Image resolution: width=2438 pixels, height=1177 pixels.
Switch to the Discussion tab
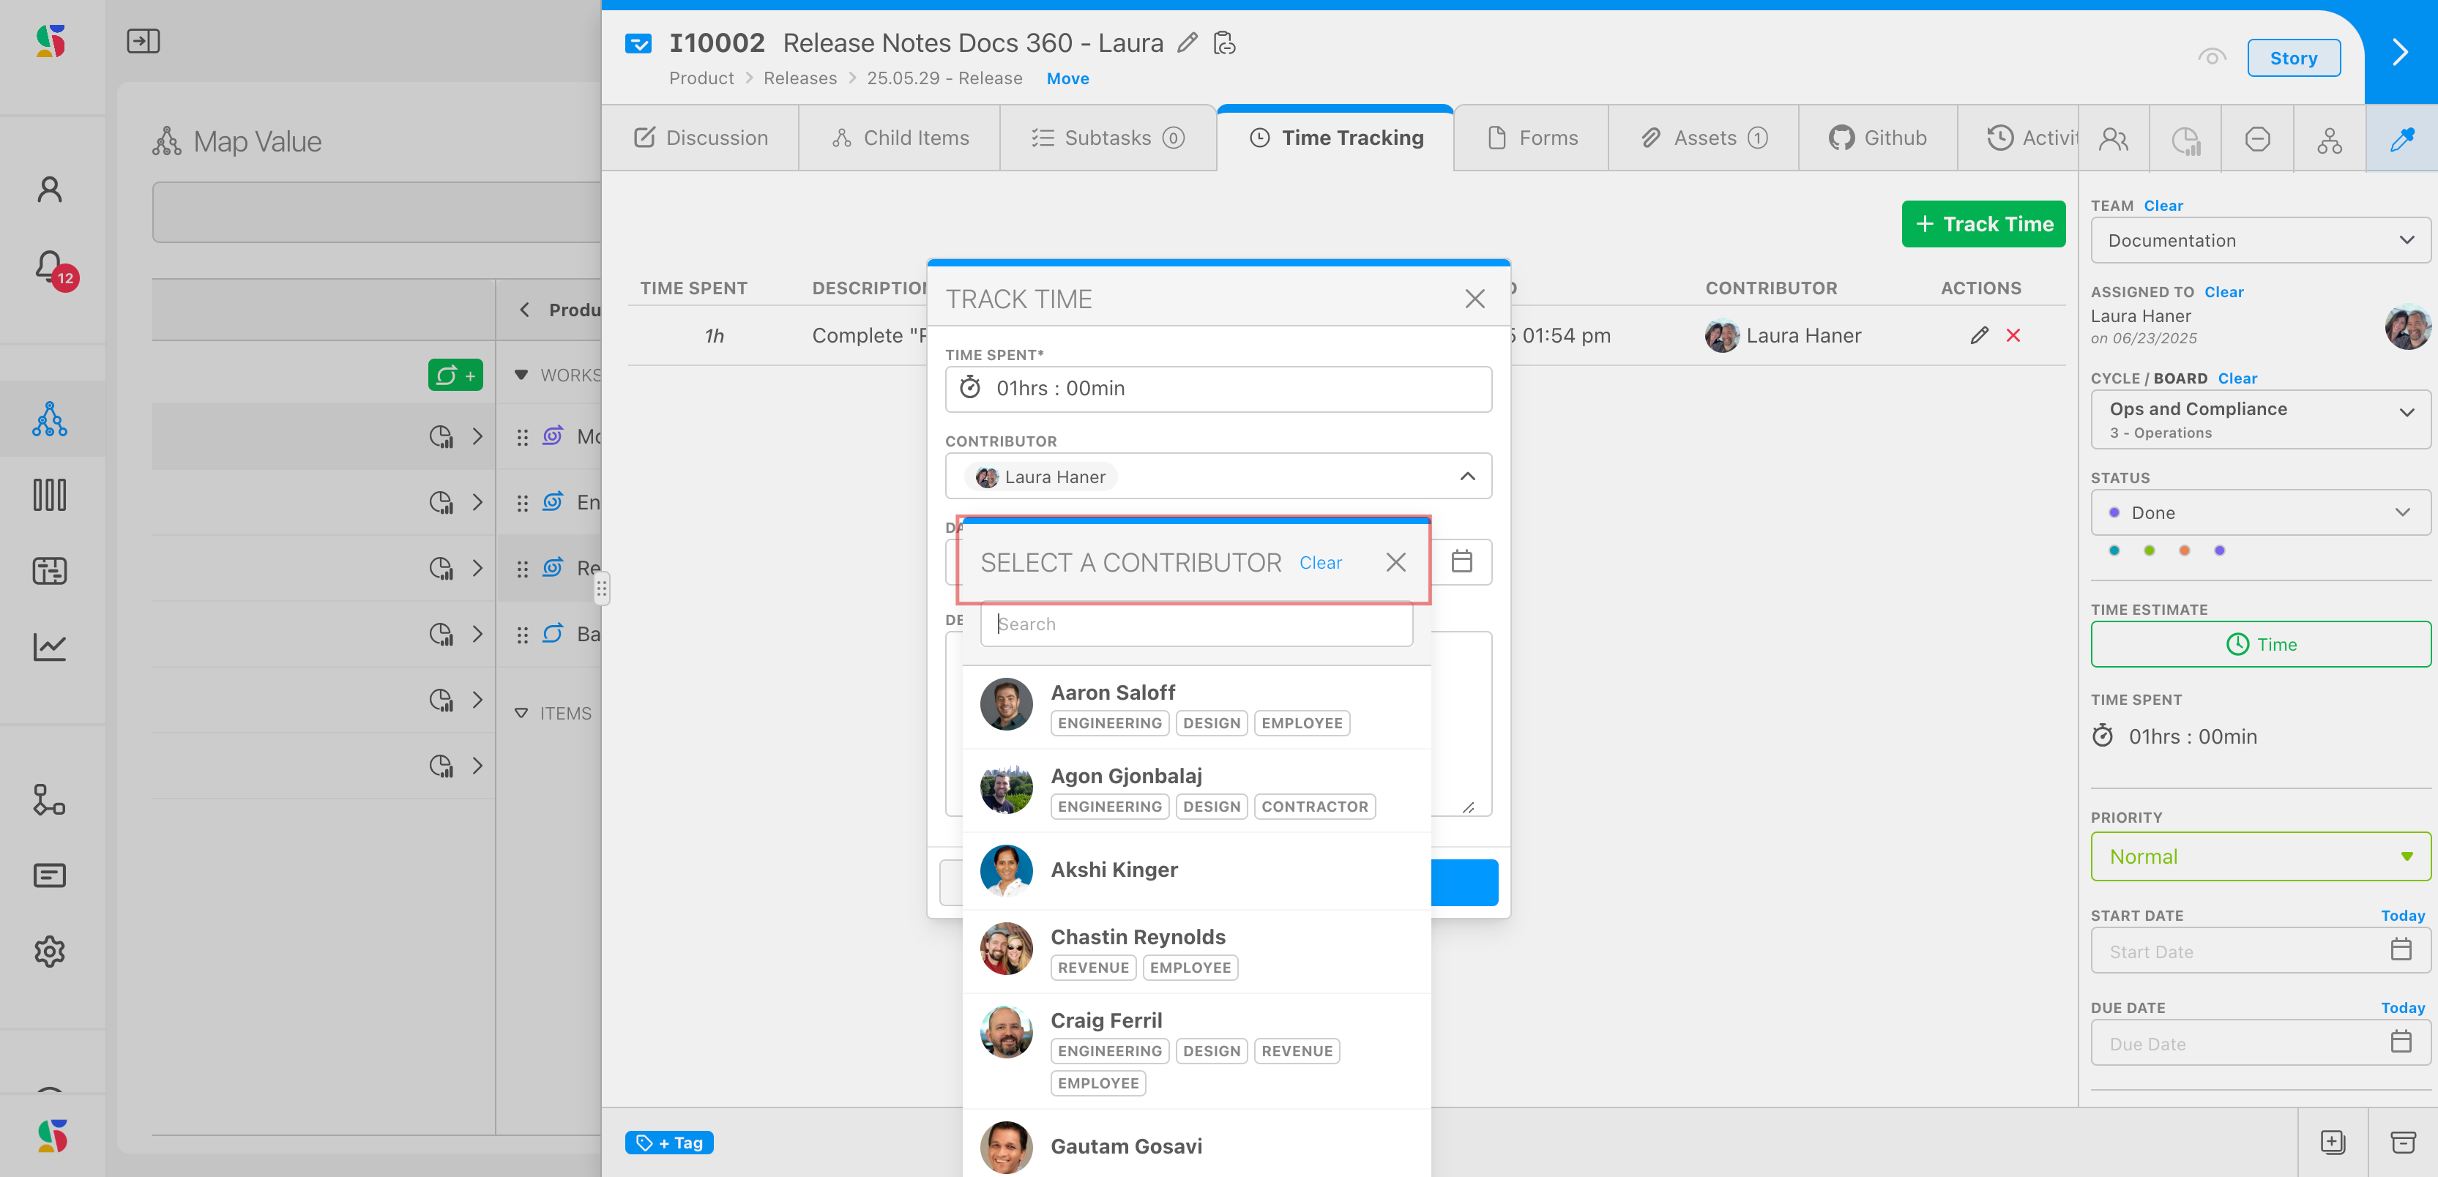click(701, 138)
